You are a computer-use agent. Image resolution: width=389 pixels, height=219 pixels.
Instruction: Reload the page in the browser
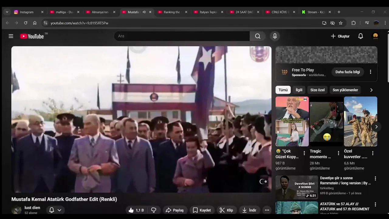click(x=26, y=23)
